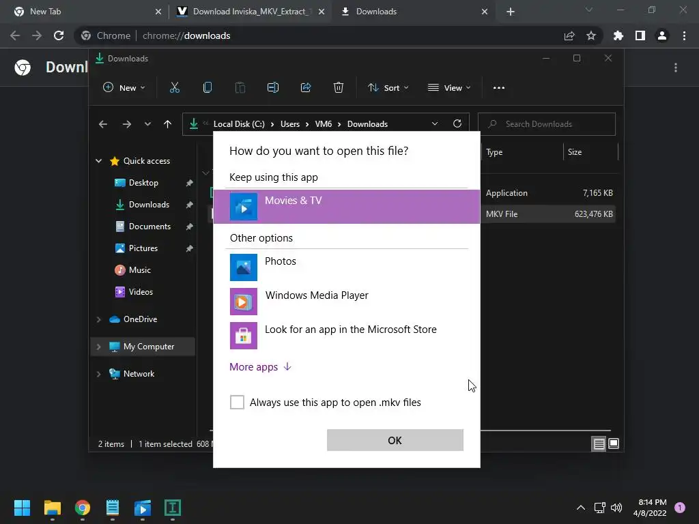Click Chrome's bookmark star icon
699x524 pixels.
click(x=591, y=35)
